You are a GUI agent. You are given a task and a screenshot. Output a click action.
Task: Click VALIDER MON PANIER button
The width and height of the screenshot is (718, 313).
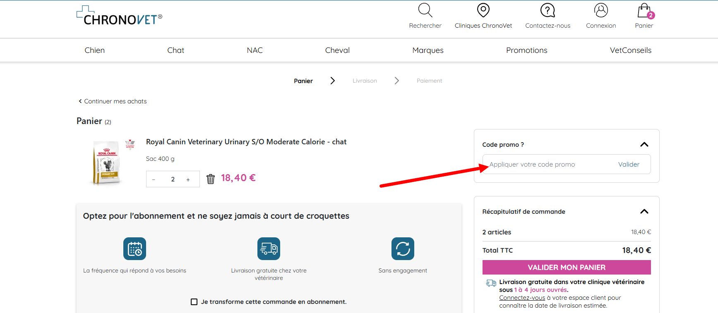(x=567, y=268)
